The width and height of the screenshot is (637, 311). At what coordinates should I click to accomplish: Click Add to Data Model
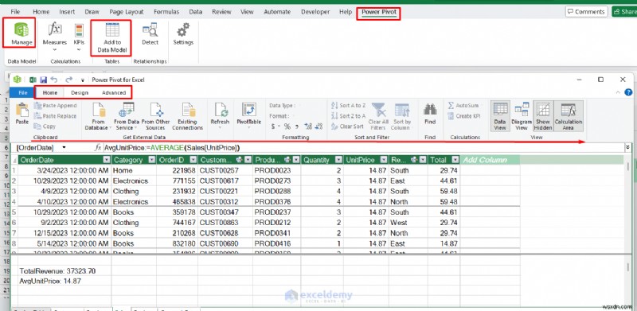click(x=112, y=37)
